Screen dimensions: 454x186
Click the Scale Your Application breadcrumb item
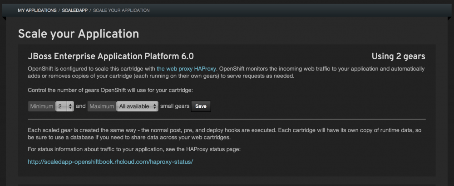click(121, 10)
